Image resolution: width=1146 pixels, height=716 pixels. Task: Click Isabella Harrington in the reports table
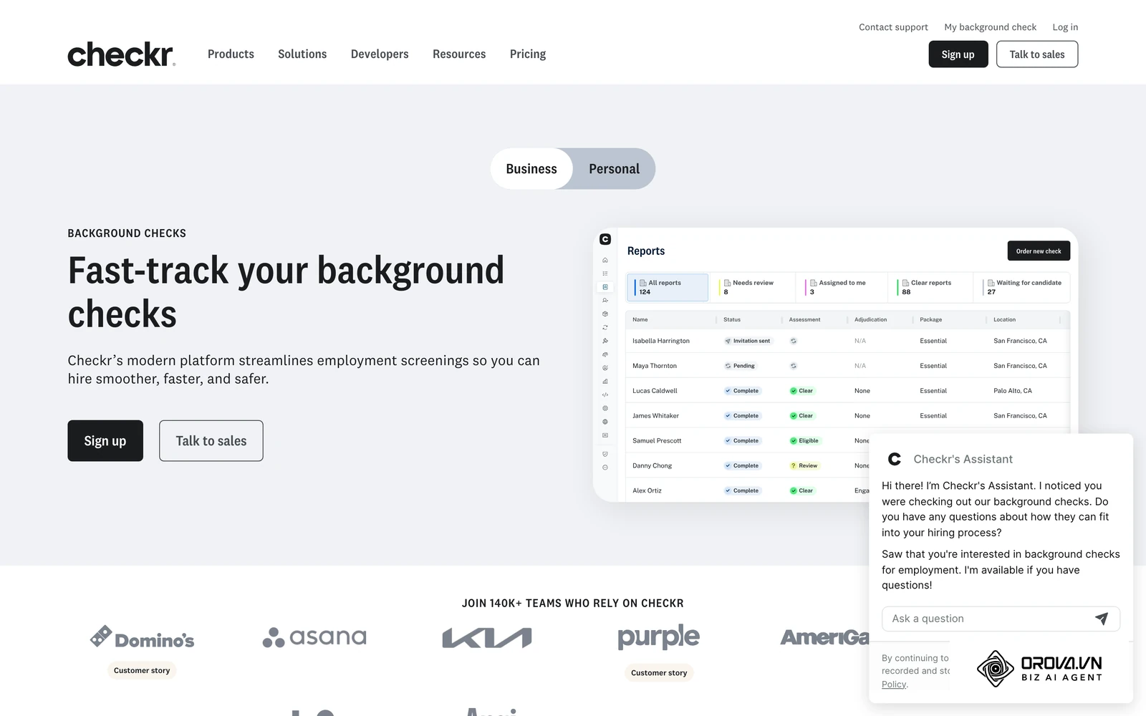coord(661,341)
